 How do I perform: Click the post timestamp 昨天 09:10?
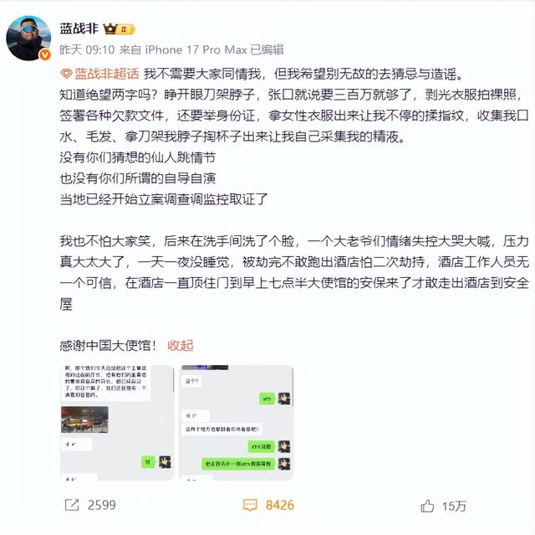pyautogui.click(x=87, y=50)
